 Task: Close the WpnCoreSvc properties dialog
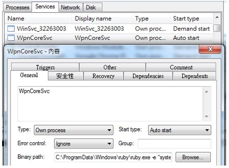[x=210, y=49]
